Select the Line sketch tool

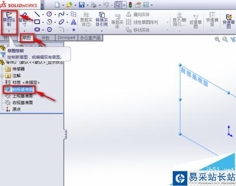click(x=37, y=14)
